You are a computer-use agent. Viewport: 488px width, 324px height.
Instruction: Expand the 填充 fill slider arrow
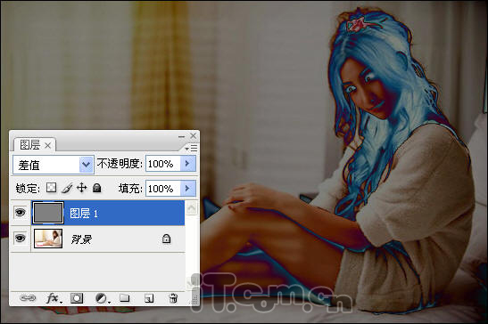point(188,188)
